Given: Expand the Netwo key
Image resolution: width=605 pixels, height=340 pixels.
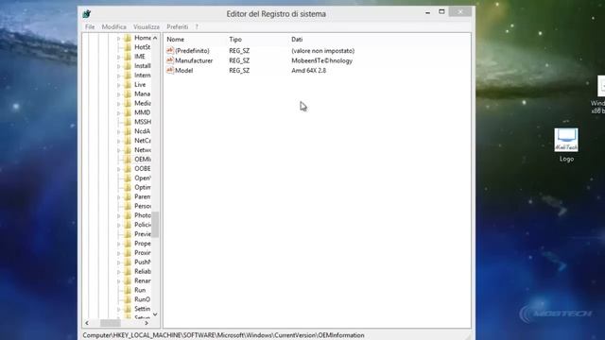Looking at the screenshot, I should point(119,150).
